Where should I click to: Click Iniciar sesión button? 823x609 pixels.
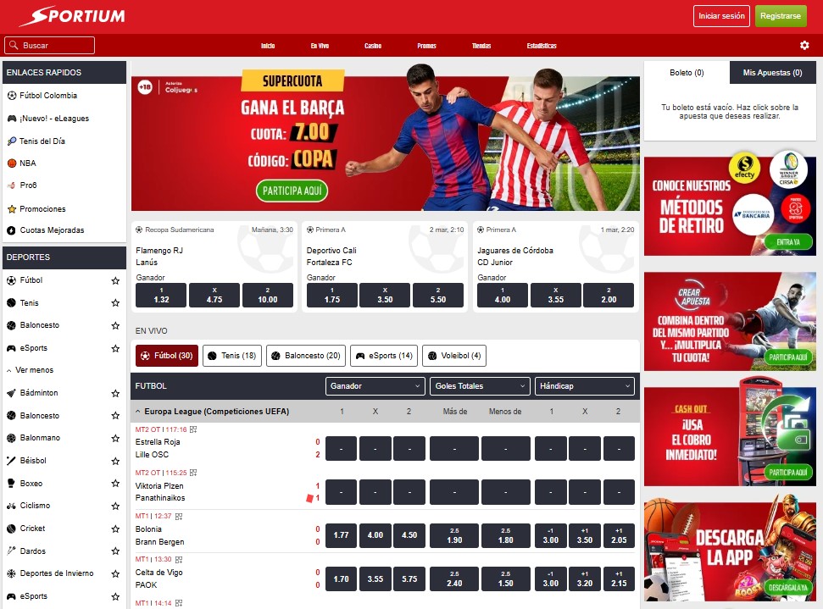(x=721, y=16)
